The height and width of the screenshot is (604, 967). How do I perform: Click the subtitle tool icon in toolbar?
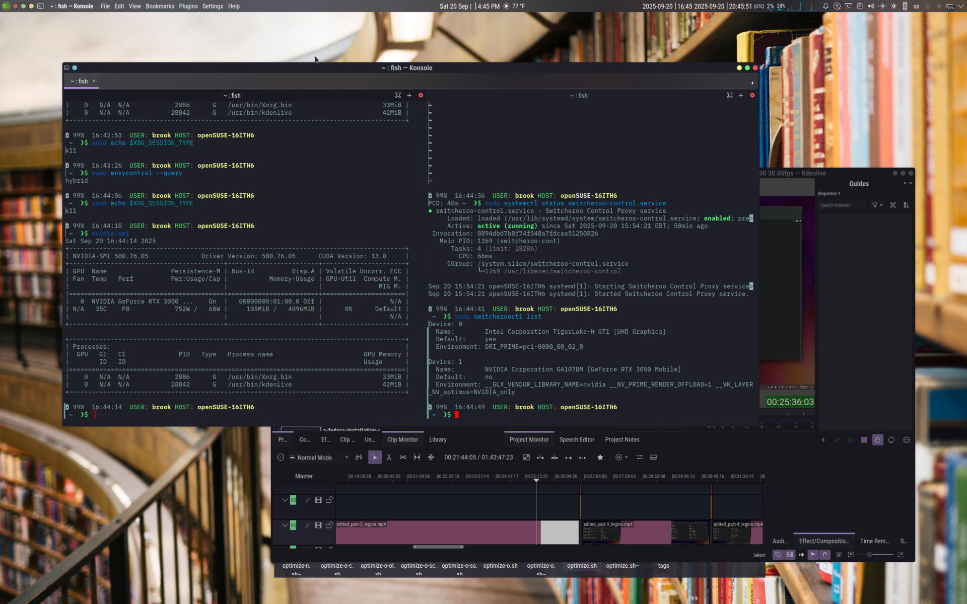point(653,457)
